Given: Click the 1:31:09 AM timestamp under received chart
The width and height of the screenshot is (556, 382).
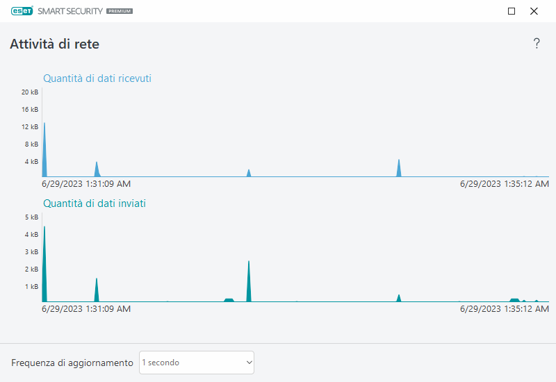Looking at the screenshot, I should click(x=86, y=184).
